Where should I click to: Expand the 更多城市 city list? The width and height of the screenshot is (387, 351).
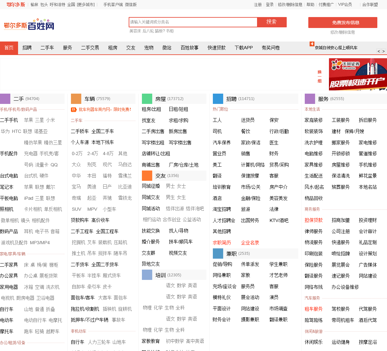pos(86,5)
